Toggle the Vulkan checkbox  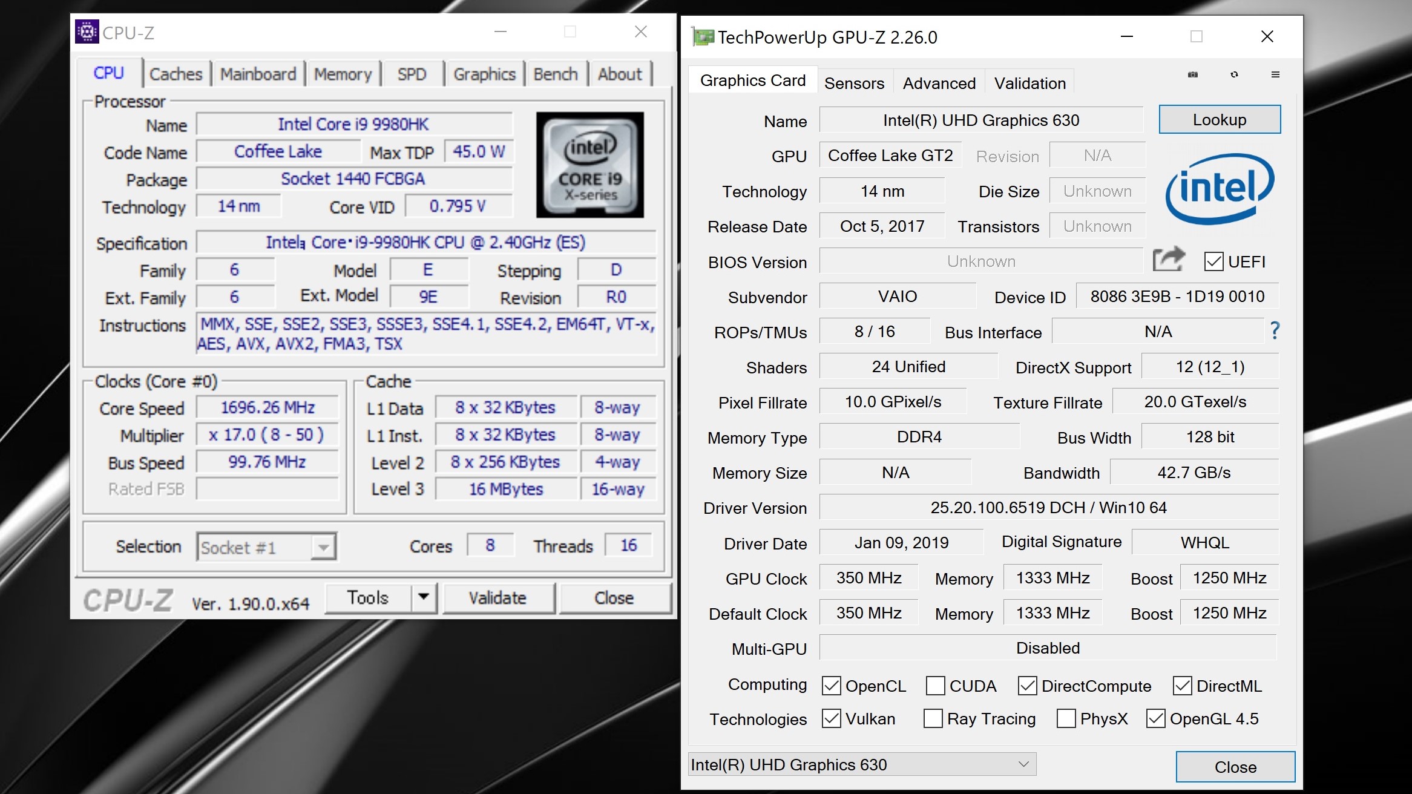point(832,718)
